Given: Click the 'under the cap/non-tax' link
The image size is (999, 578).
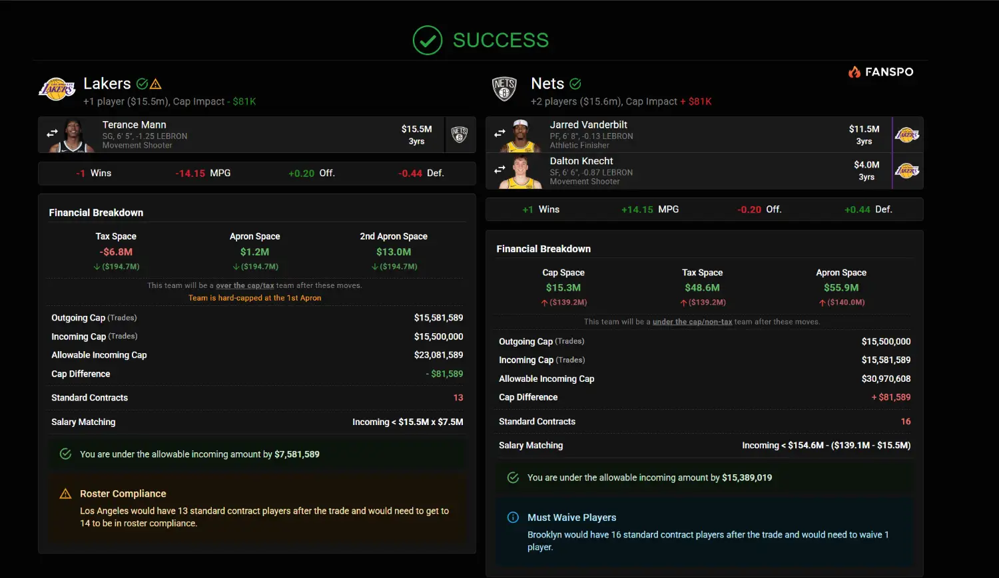Looking at the screenshot, I should pyautogui.click(x=692, y=322).
